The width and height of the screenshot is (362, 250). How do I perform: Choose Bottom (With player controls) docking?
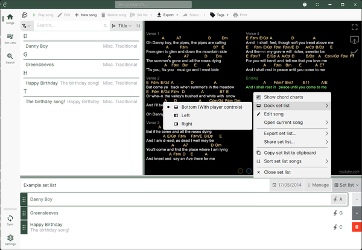pyautogui.click(x=208, y=107)
